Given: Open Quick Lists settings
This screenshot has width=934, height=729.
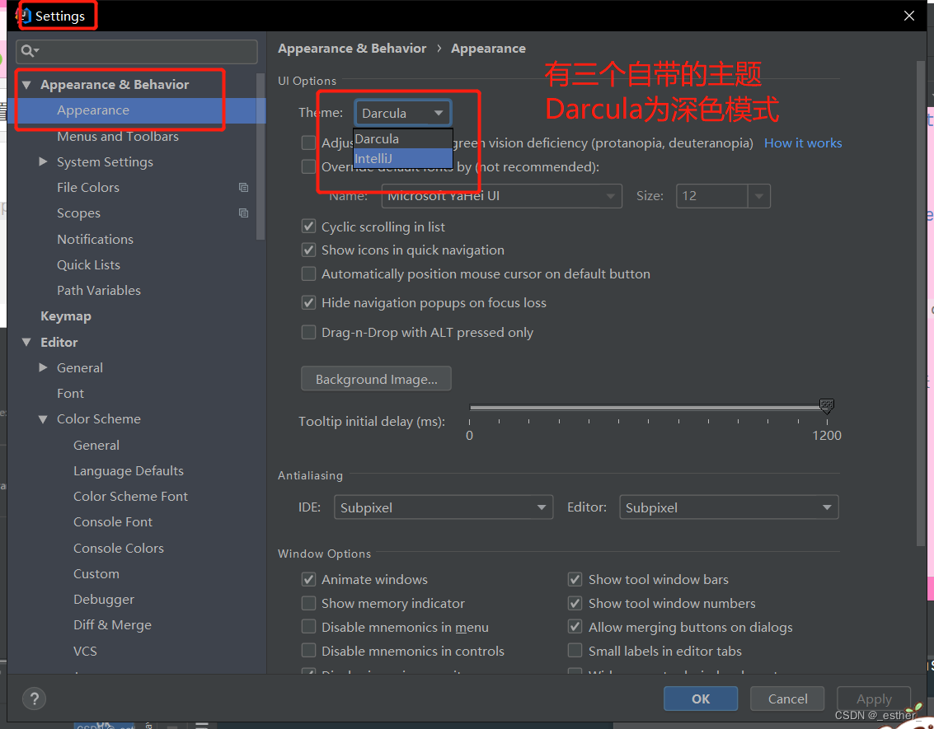Looking at the screenshot, I should pyautogui.click(x=88, y=264).
